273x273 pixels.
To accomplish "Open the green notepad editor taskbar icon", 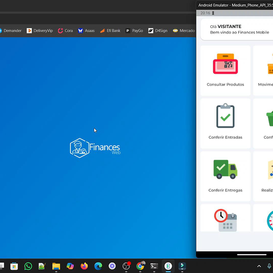I will [42, 266].
